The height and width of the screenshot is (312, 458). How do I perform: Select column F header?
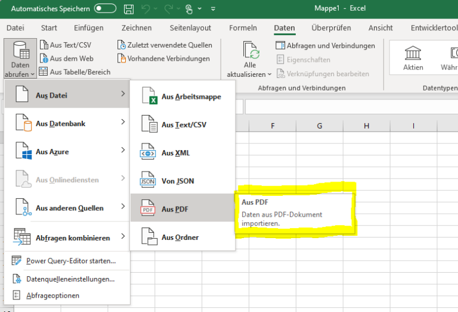tap(273, 126)
